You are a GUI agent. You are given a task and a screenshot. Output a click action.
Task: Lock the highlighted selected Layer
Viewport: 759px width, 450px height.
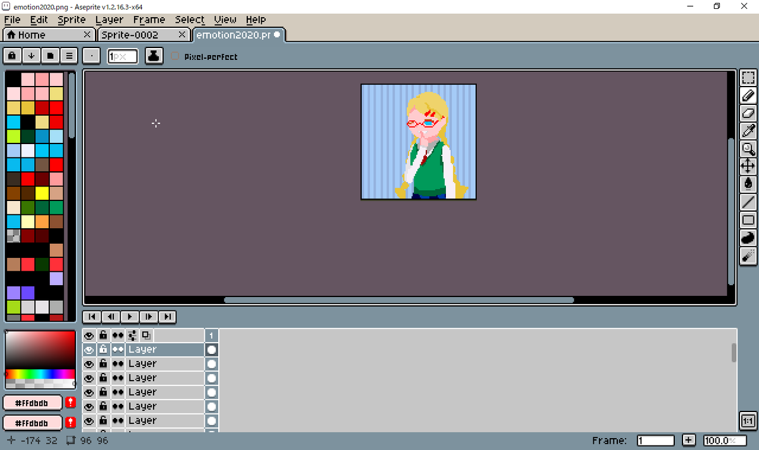tap(103, 350)
